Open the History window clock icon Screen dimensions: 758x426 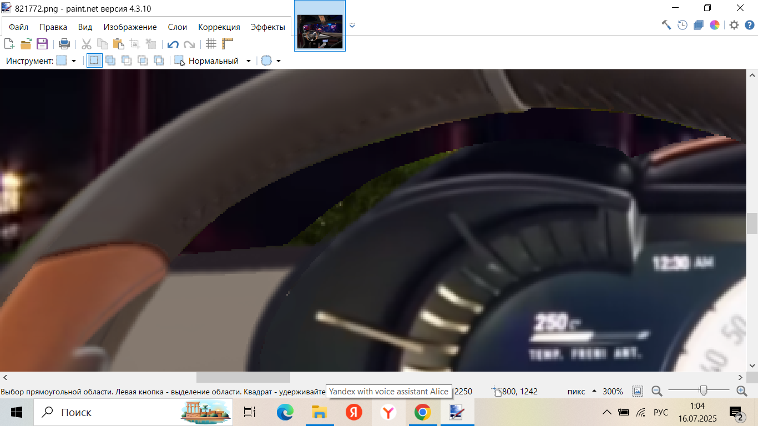[683, 25]
